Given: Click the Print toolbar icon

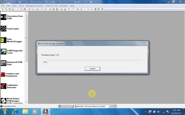Looking at the screenshot, I should pos(29,9).
